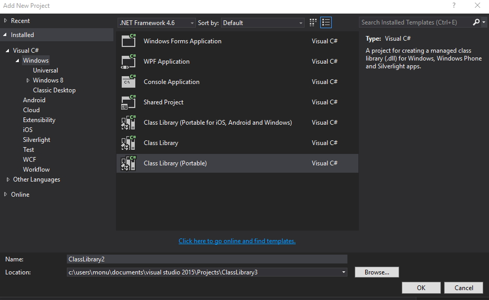This screenshot has width=489, height=300.
Task: Select the Test category
Action: pyautogui.click(x=28, y=150)
